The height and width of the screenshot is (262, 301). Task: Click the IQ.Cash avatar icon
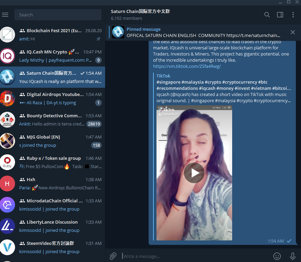(x=8, y=56)
